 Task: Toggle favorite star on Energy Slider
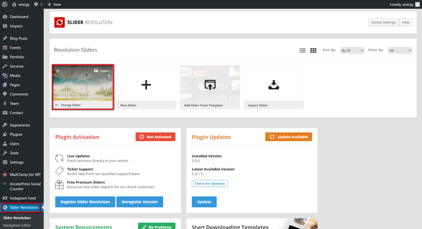point(58,71)
